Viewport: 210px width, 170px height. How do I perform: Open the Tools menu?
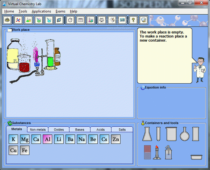click(23, 12)
